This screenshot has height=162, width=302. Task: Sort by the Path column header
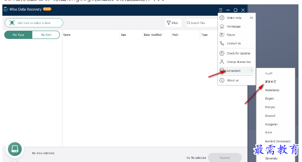pyautogui.click(x=175, y=35)
